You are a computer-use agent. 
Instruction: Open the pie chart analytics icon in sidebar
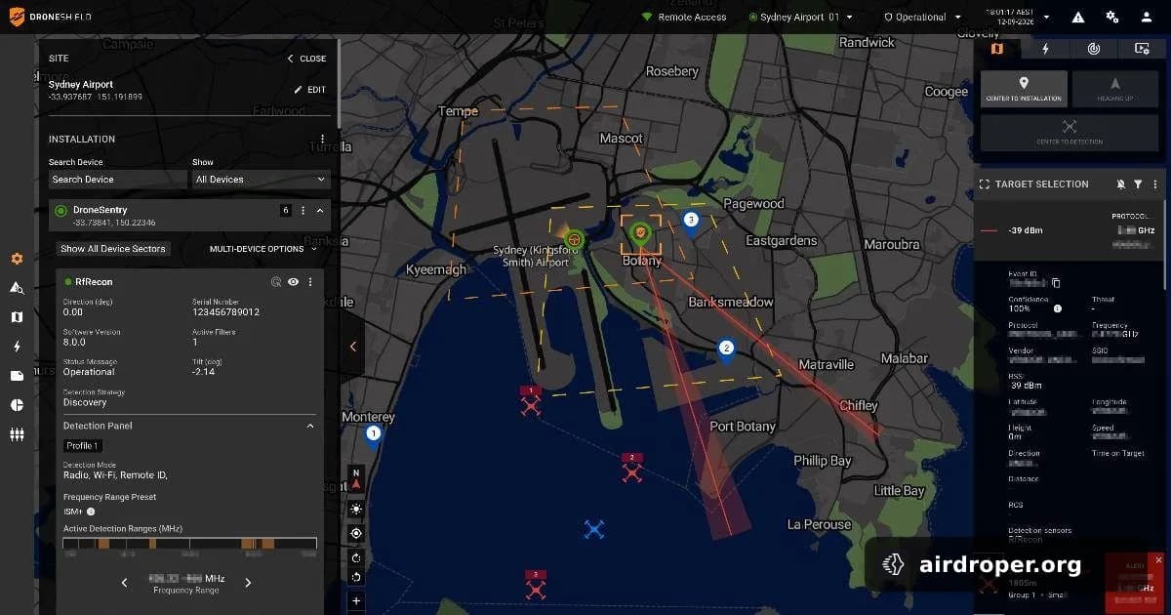pos(17,405)
